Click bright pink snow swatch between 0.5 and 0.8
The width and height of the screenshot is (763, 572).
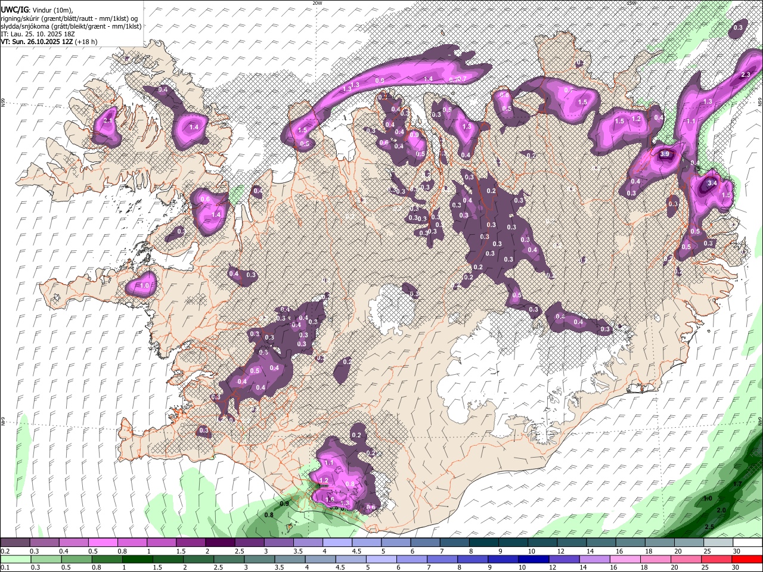(x=103, y=543)
